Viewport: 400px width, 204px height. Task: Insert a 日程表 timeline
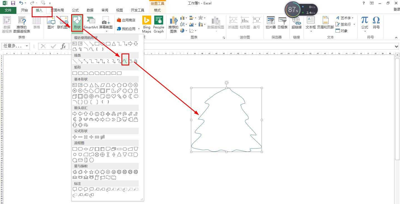click(x=282, y=23)
